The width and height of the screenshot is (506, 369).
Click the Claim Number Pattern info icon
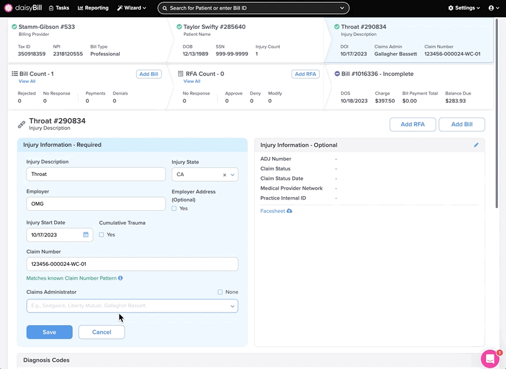pyautogui.click(x=120, y=278)
